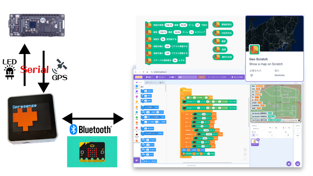Click the Add Extension button in palette corner

(137, 160)
